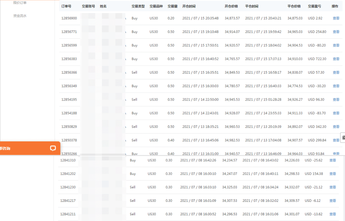View order 12841202 details
Image resolution: width=345 pixels, height=221 pixels.
[333, 174]
